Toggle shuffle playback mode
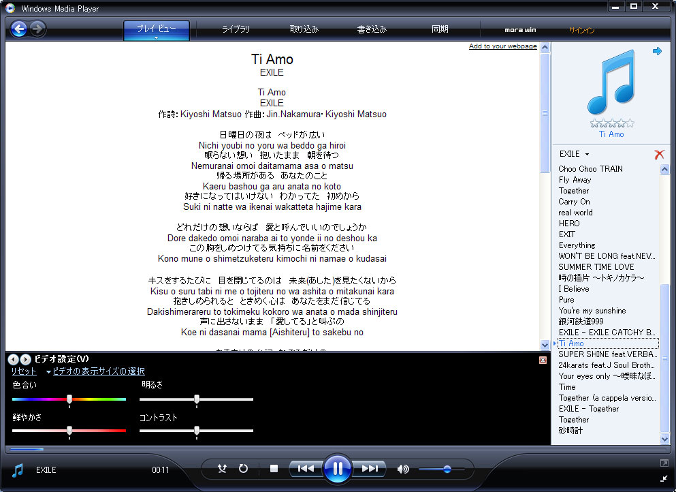Viewport: 676px width, 492px height. pos(222,469)
